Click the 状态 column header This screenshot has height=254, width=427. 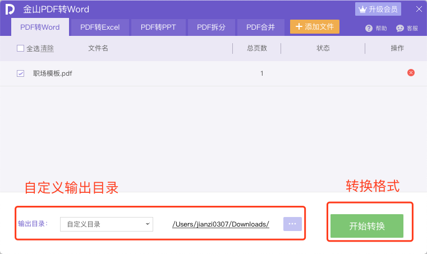323,48
